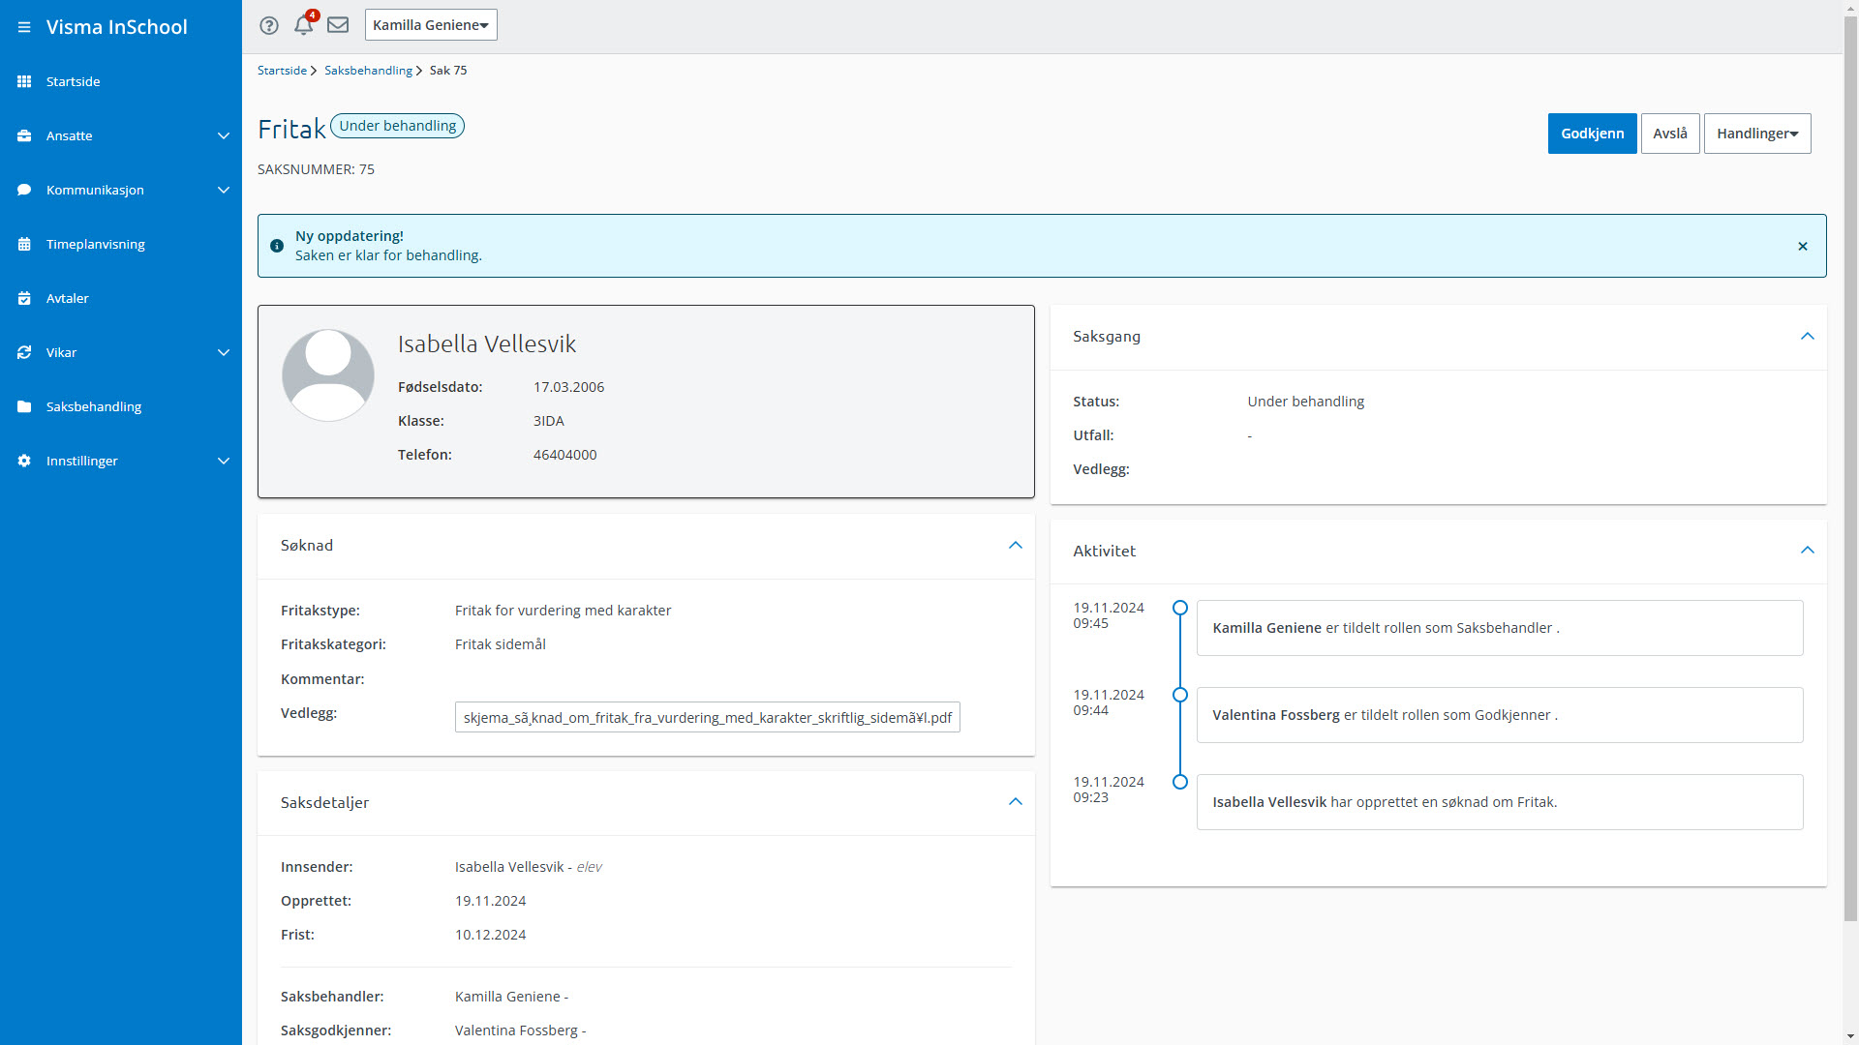
Task: Collapse the Søknad panel
Action: point(1015,546)
